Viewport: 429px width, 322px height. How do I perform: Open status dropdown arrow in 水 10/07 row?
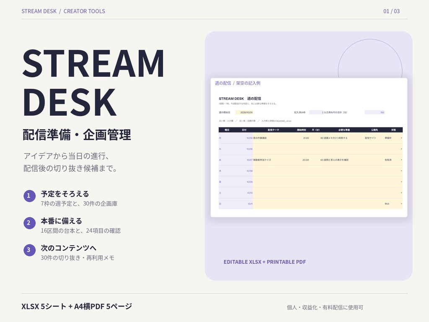[x=401, y=160]
